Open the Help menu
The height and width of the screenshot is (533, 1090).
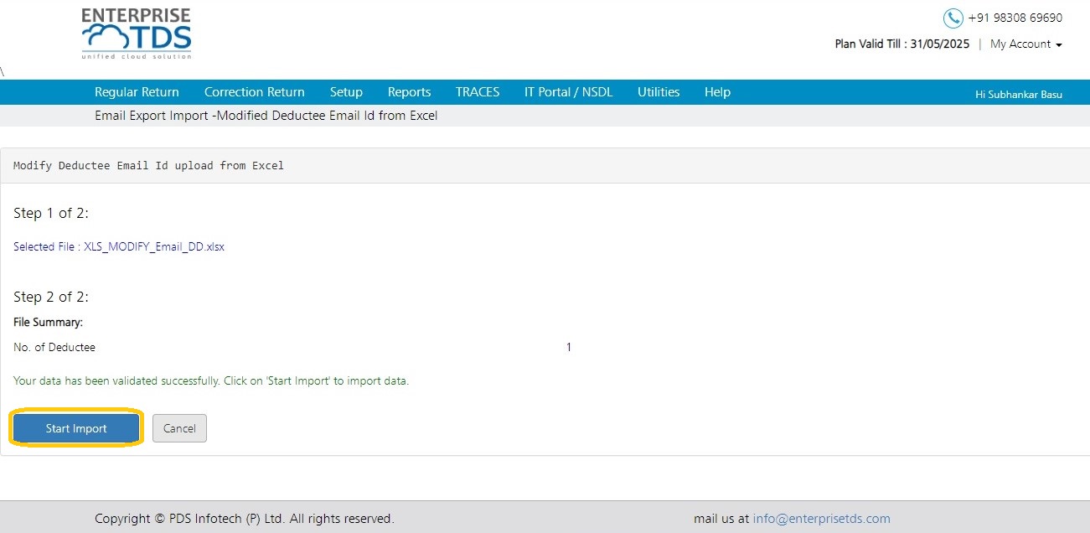click(717, 92)
